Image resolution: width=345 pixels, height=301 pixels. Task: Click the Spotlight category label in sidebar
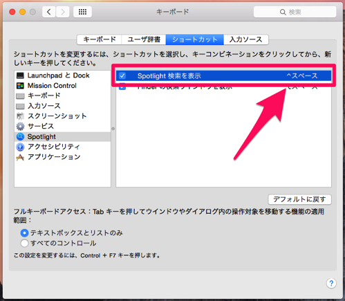(41, 137)
